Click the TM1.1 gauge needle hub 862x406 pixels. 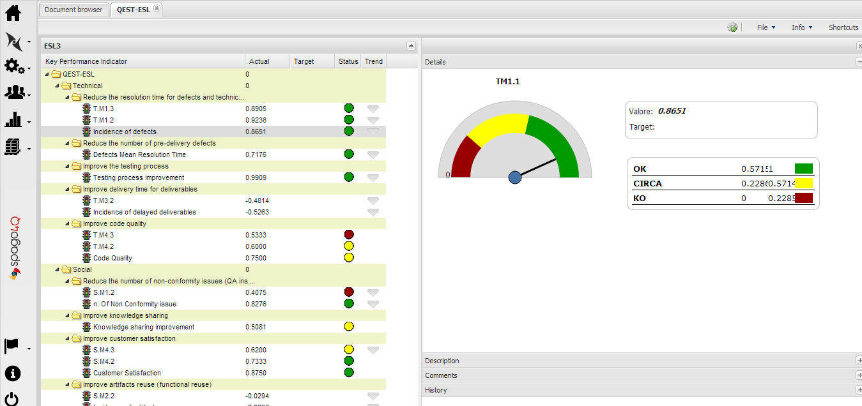click(515, 177)
